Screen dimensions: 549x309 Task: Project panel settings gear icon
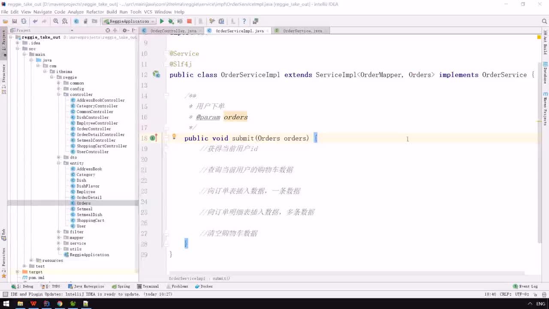click(x=125, y=30)
